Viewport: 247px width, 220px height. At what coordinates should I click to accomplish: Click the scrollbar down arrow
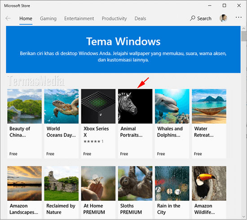(x=243, y=216)
